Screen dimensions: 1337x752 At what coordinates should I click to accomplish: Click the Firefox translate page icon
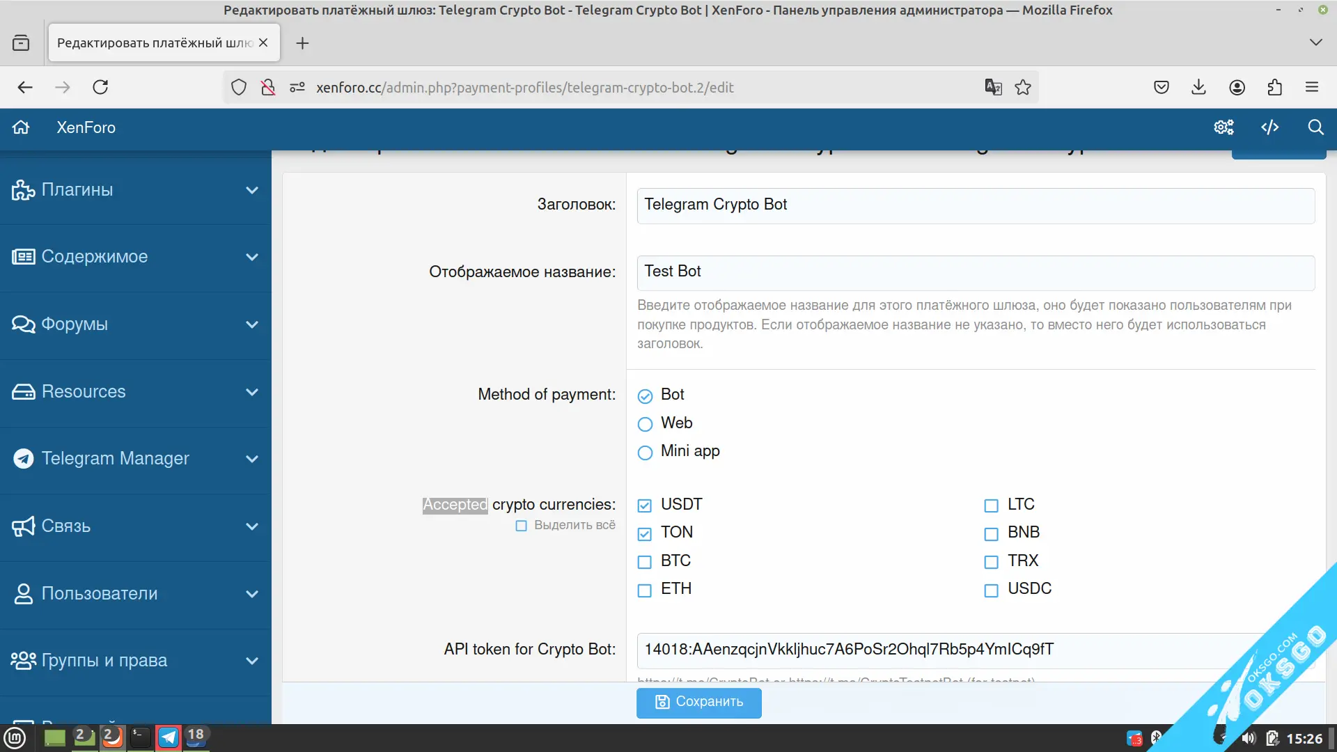(x=993, y=87)
